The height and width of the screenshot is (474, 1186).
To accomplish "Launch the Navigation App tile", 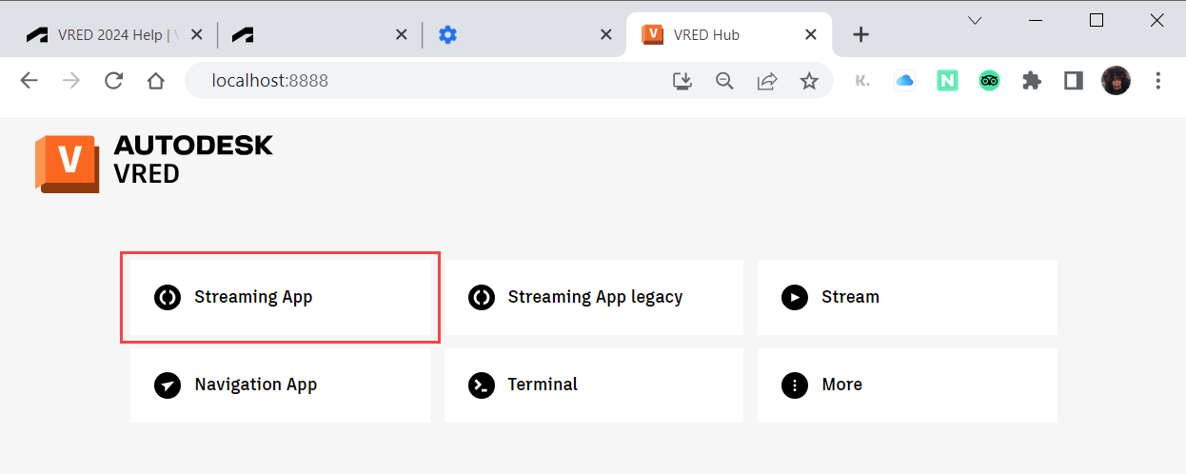I will pos(280,385).
